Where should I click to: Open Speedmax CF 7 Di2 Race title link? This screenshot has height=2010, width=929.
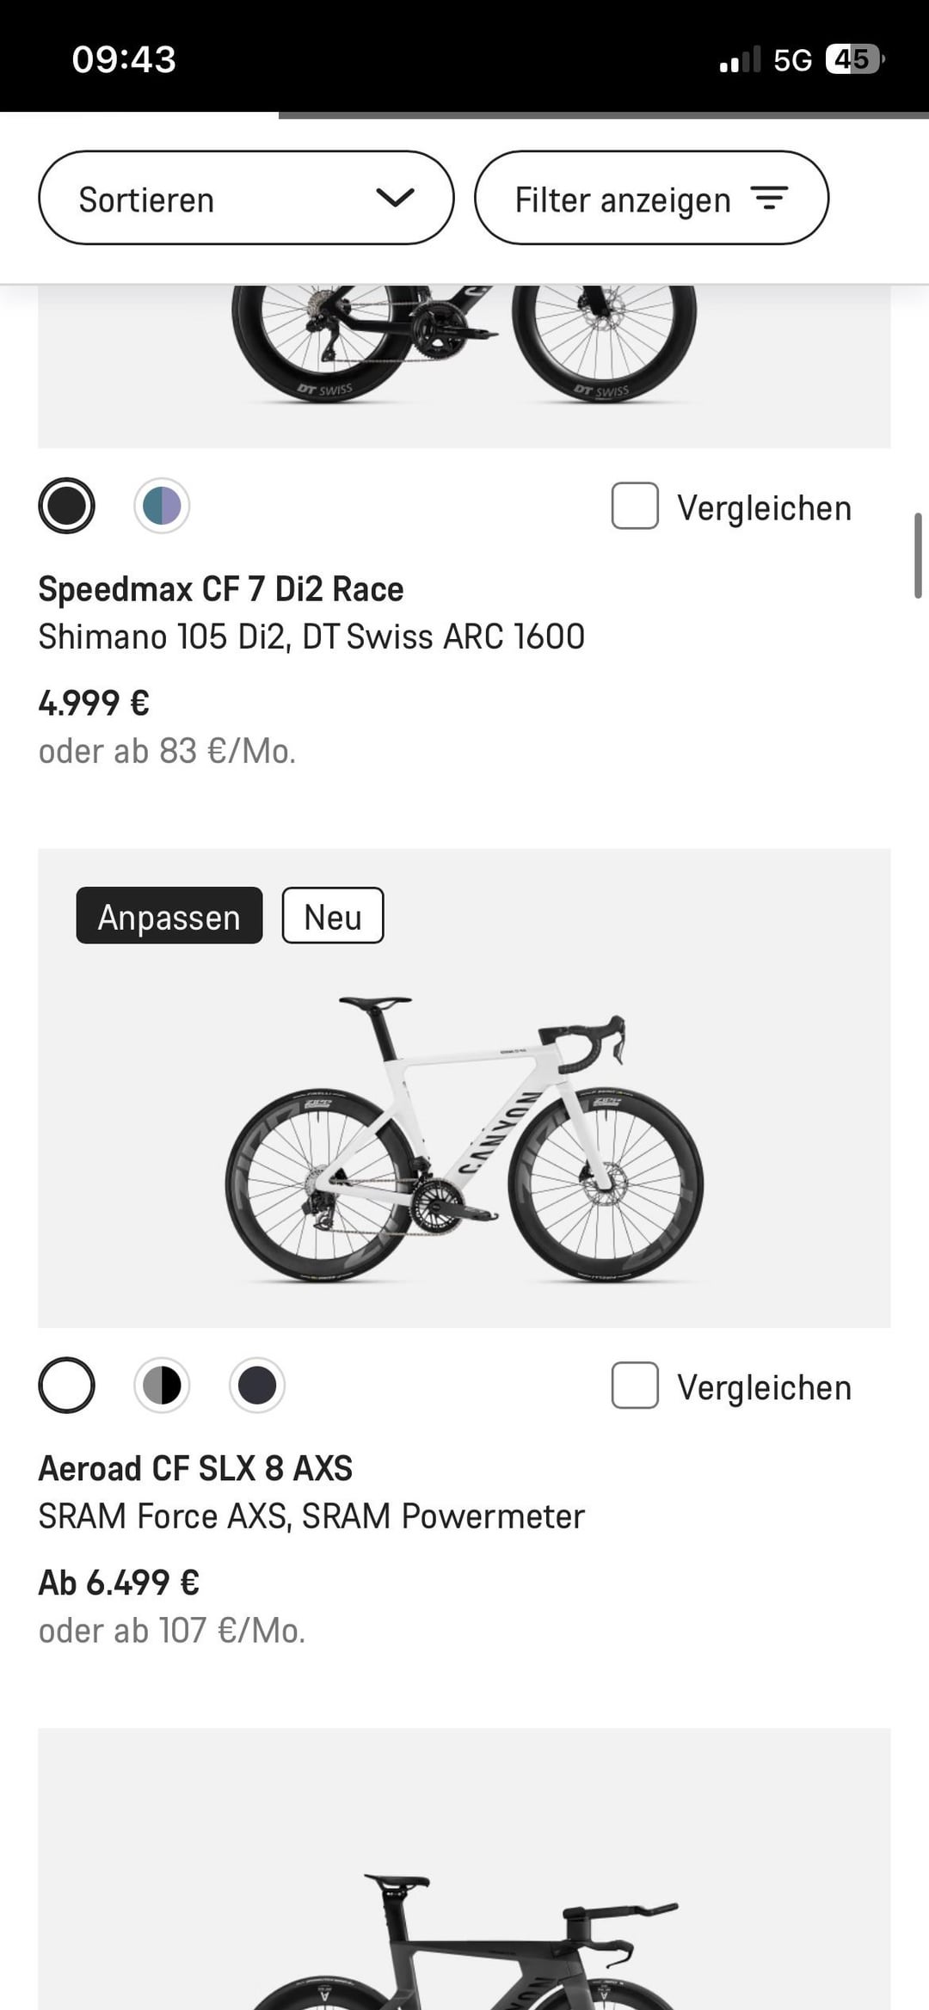(x=221, y=590)
